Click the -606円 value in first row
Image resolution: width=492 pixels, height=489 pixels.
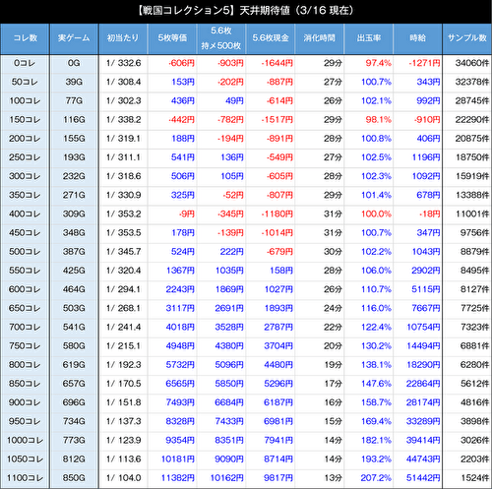coord(181,63)
